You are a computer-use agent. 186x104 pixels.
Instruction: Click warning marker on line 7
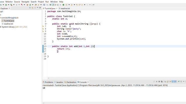43,26
